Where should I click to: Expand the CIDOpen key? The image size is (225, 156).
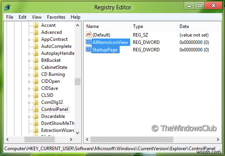(29, 82)
